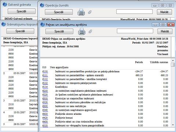Screen dimensions: 176x132
Task: Click Neto apgrozījums heading text
Action: click(59, 67)
